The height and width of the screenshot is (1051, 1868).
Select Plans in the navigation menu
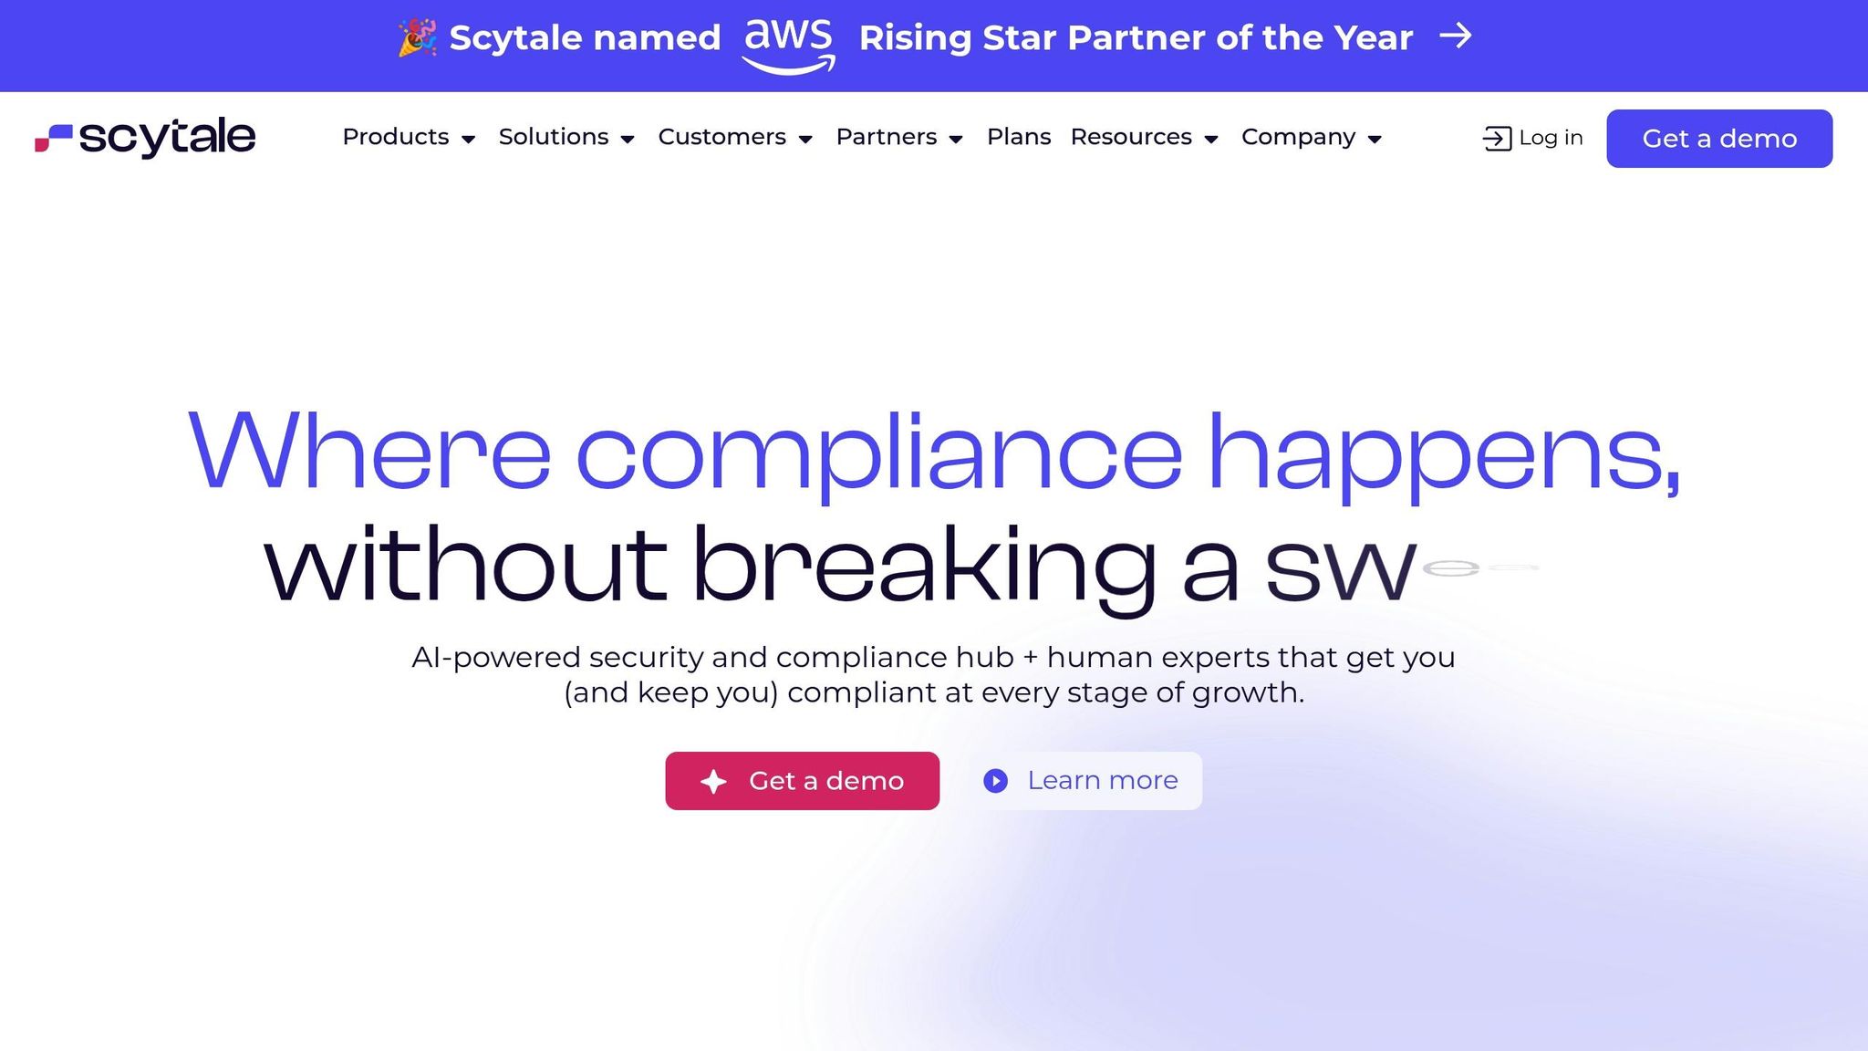pos(1018,137)
